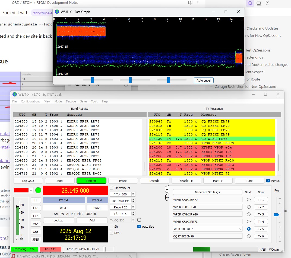
Task: Click the leftmost Fast Graph slider handle
Action: point(93,80)
